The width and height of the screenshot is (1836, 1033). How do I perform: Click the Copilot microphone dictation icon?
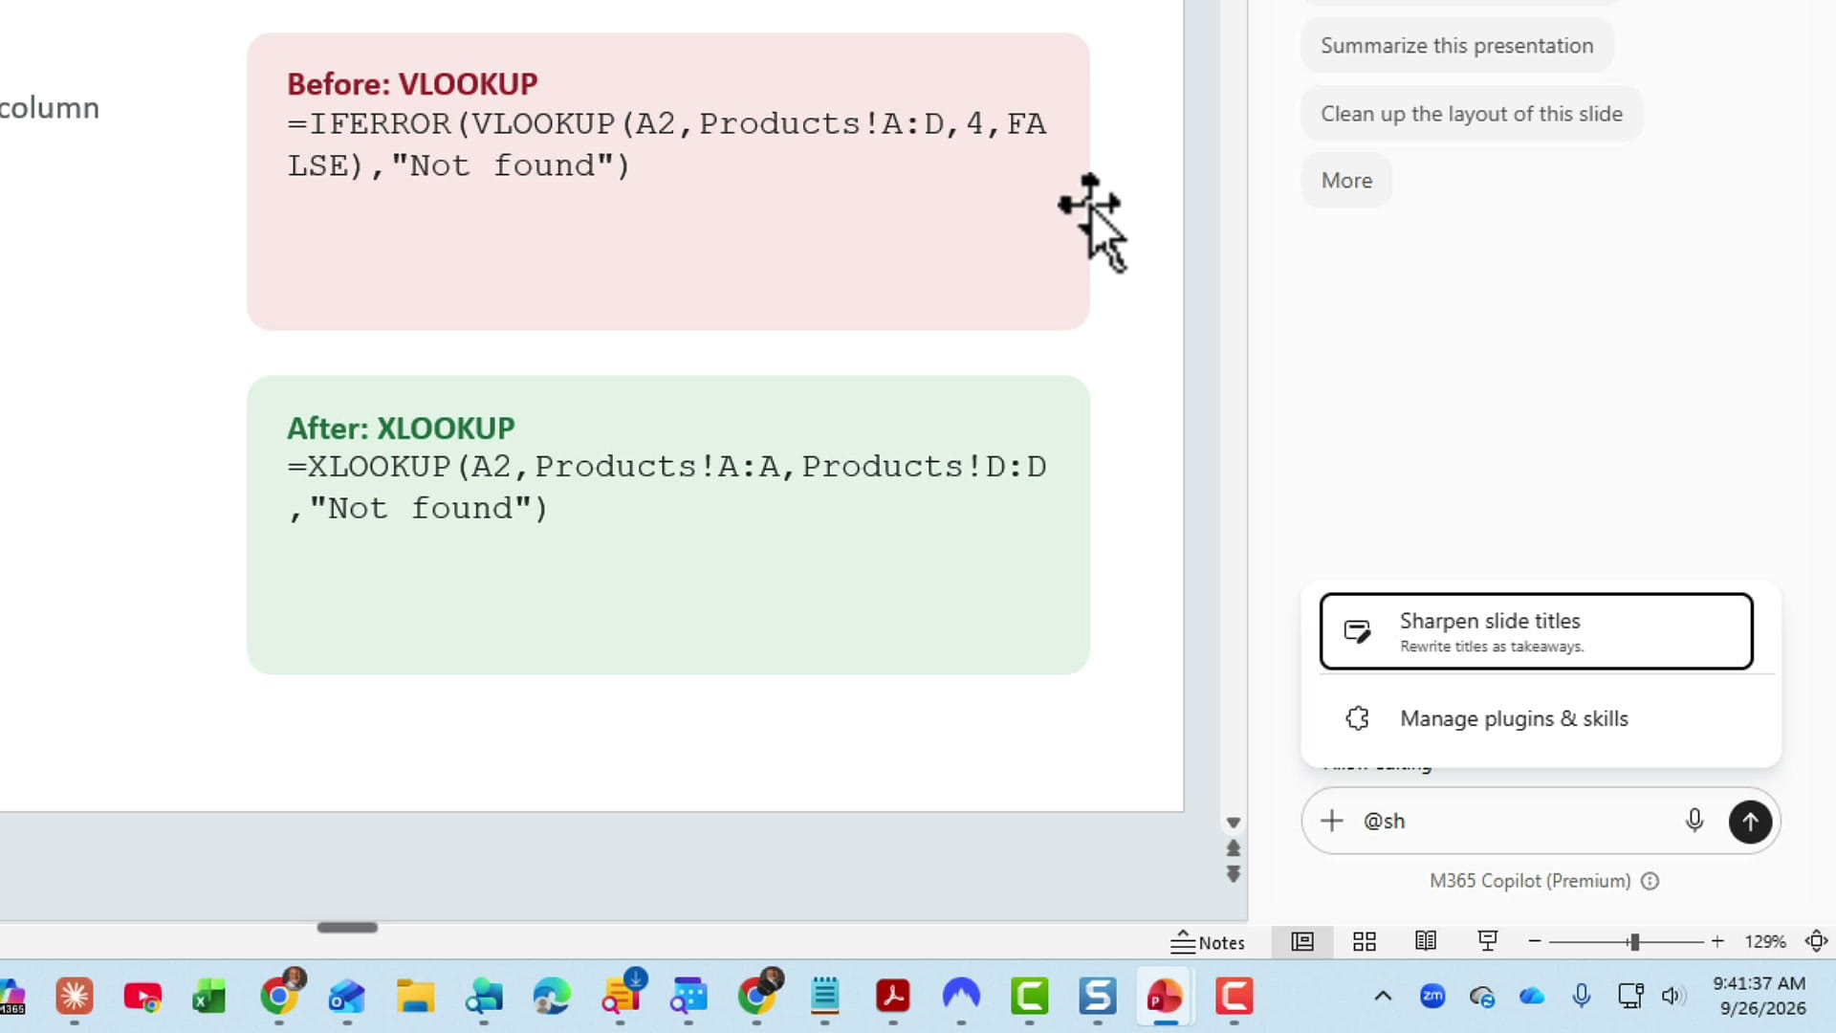click(x=1694, y=821)
